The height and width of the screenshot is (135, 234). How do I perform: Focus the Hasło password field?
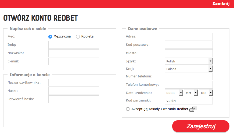point(74,91)
